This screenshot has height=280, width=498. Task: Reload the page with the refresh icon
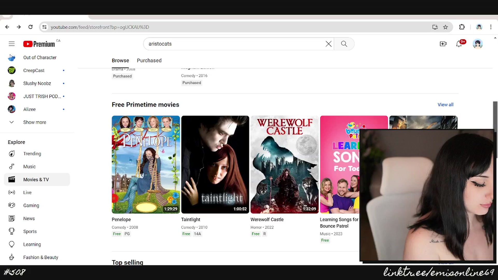coord(30,27)
